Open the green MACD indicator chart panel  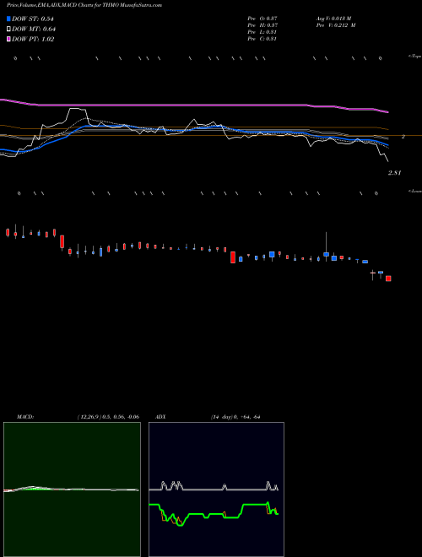click(x=72, y=489)
